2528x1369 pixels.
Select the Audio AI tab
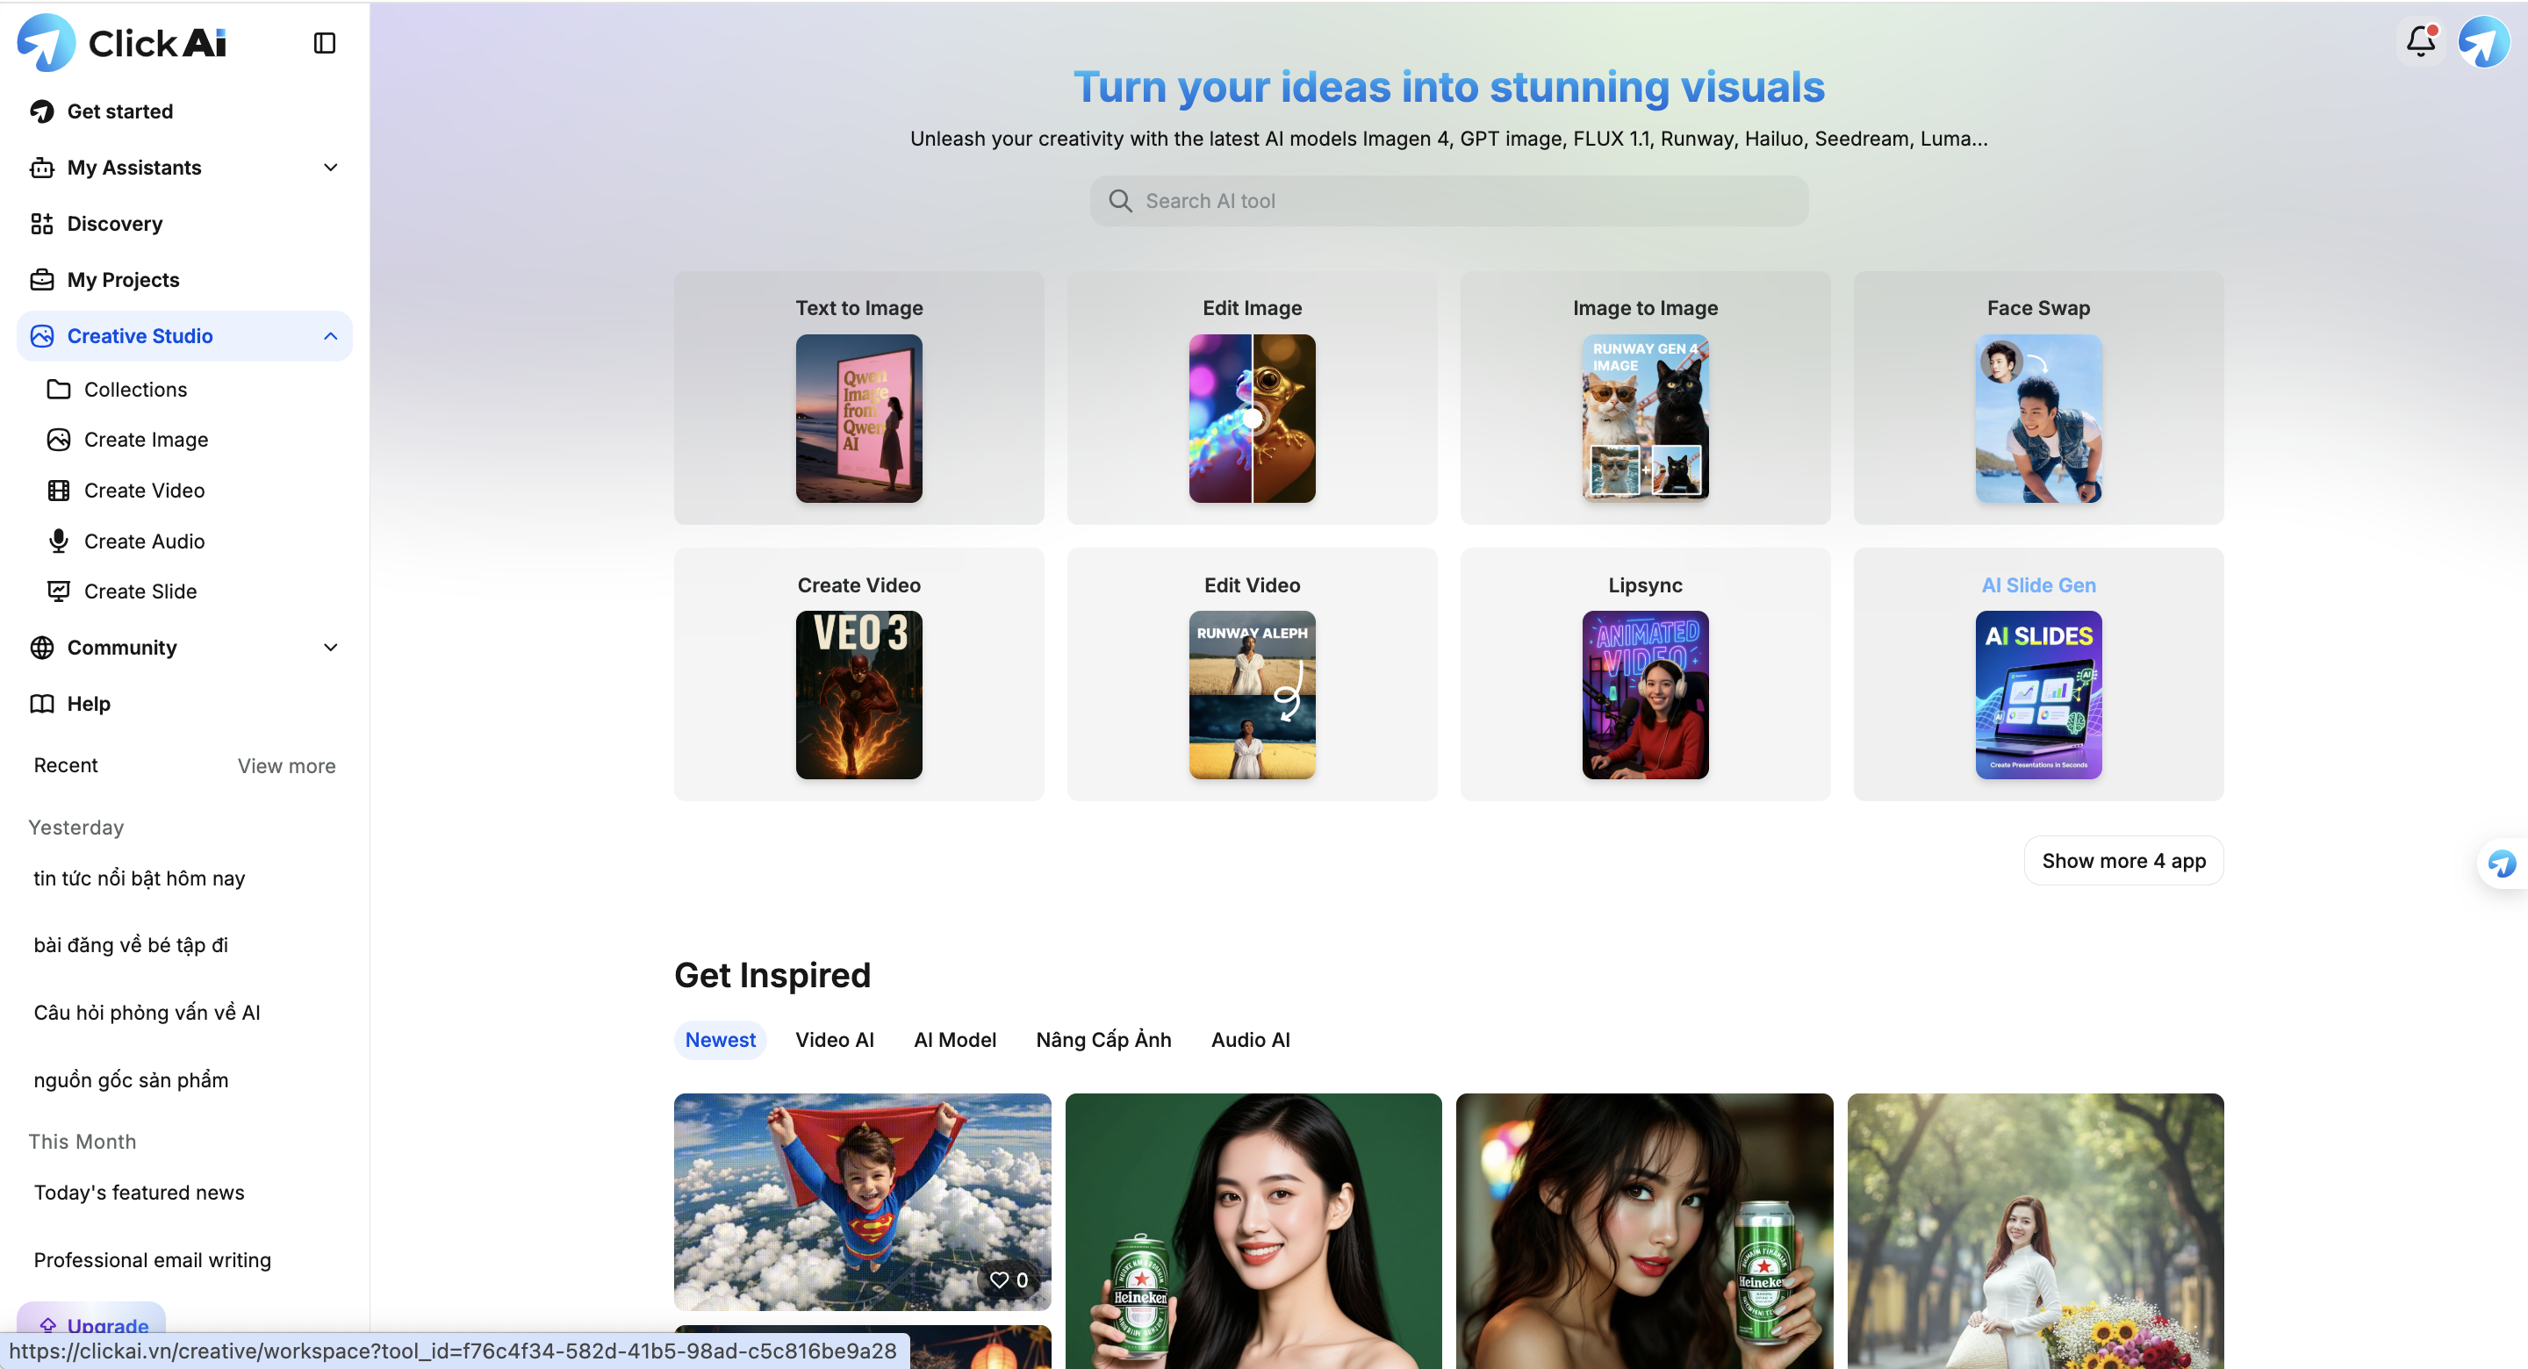coord(1250,1040)
